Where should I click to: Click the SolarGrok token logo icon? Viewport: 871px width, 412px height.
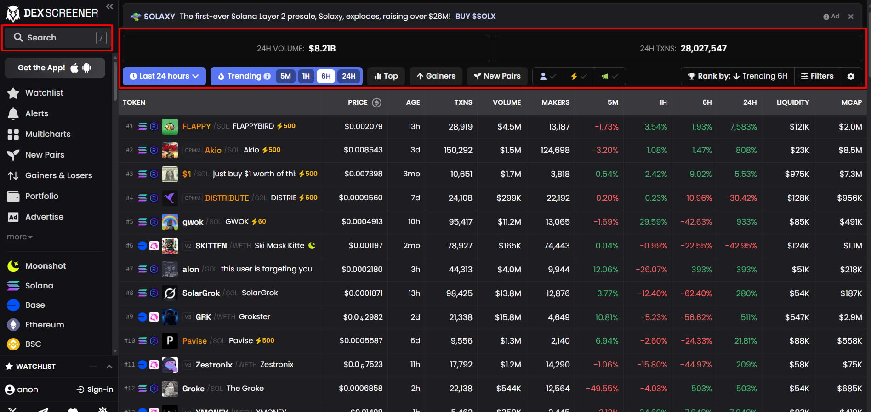[170, 293]
